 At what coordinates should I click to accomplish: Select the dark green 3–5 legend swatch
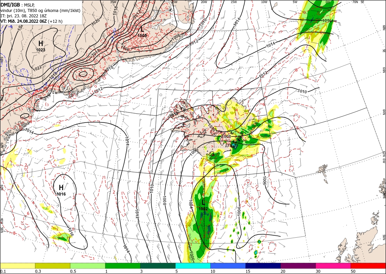[x=158, y=265]
